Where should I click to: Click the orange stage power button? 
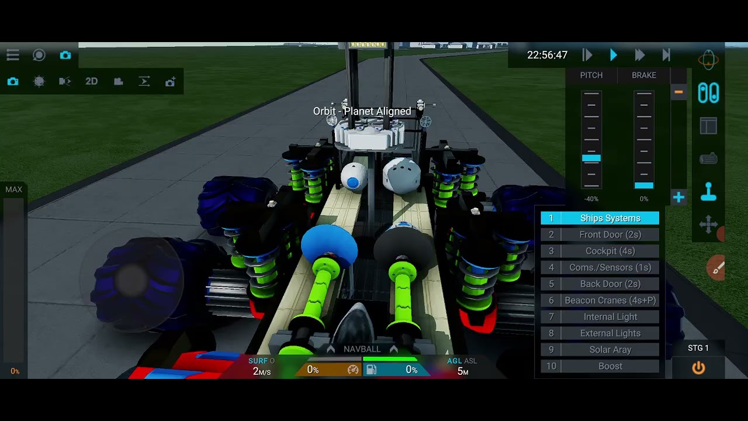click(x=698, y=368)
